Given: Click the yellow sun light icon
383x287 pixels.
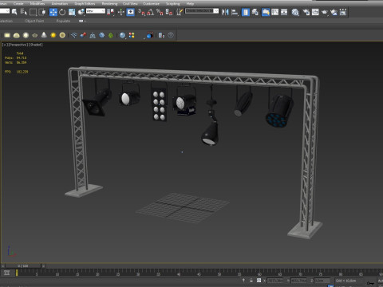Looking at the screenshot, I should 53,35.
